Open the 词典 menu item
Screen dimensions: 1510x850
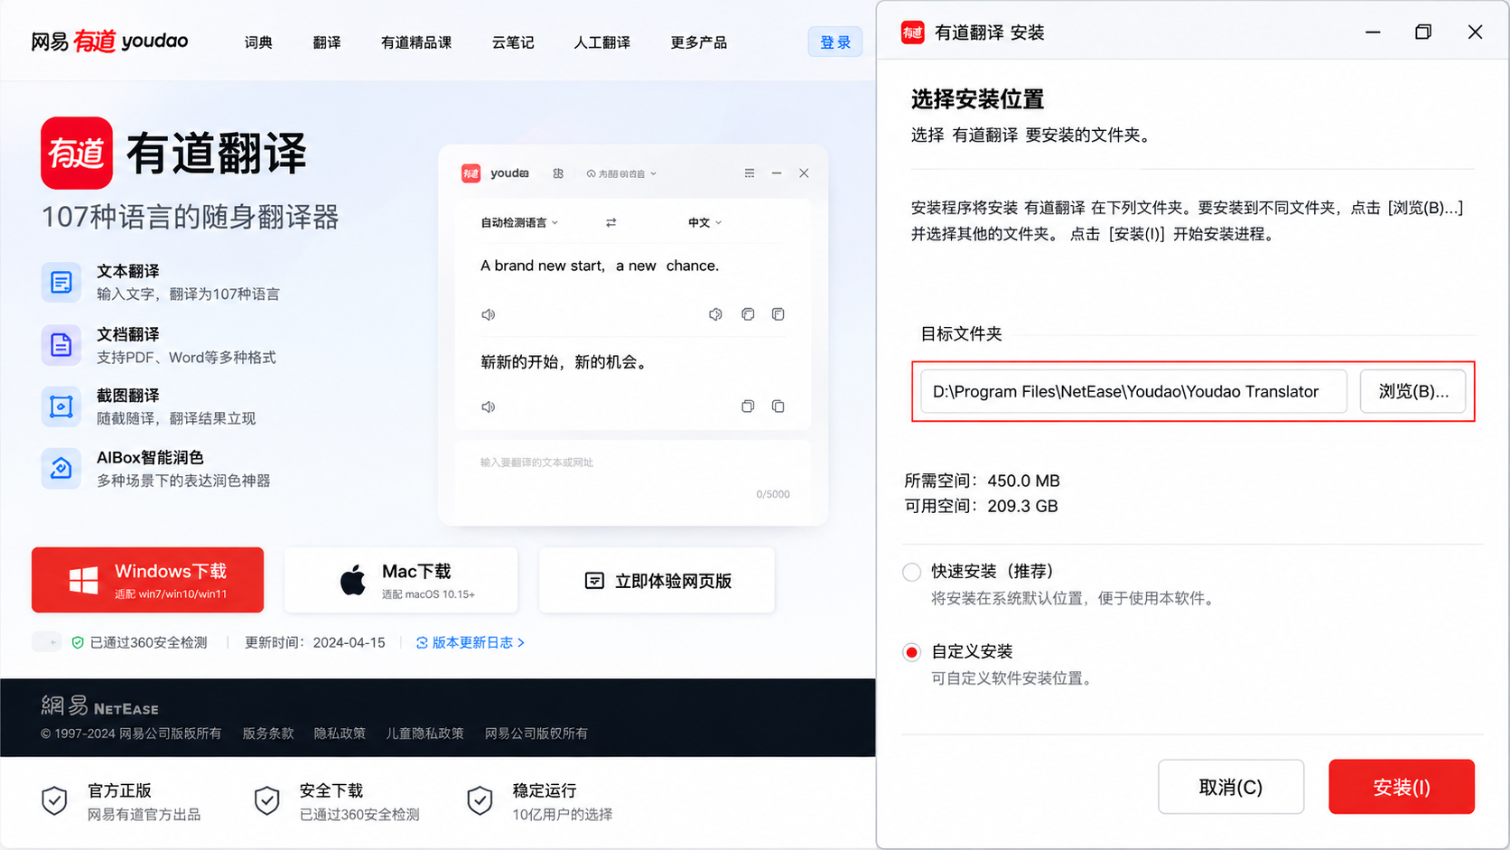(x=258, y=42)
